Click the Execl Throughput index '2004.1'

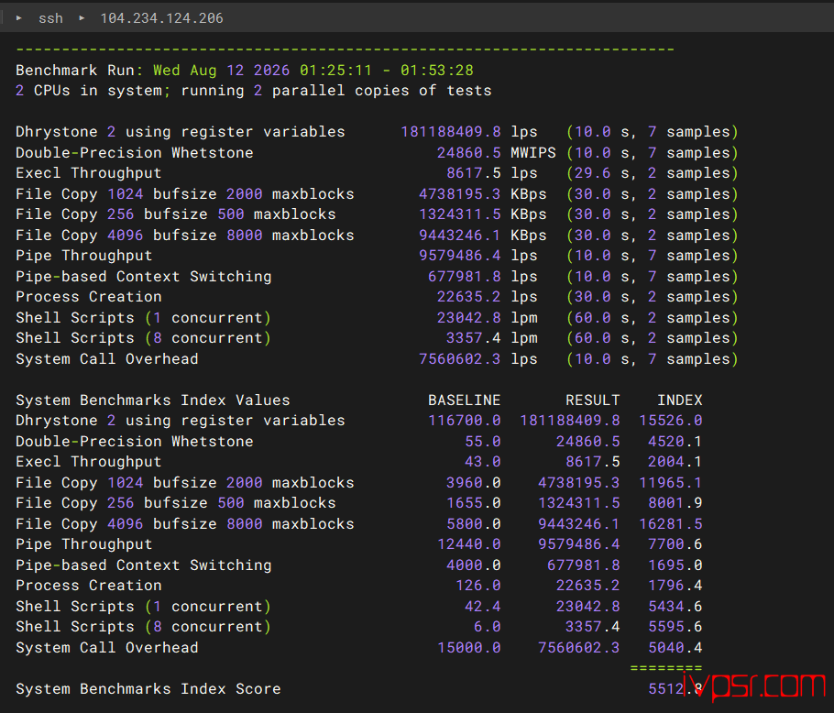tap(675, 462)
